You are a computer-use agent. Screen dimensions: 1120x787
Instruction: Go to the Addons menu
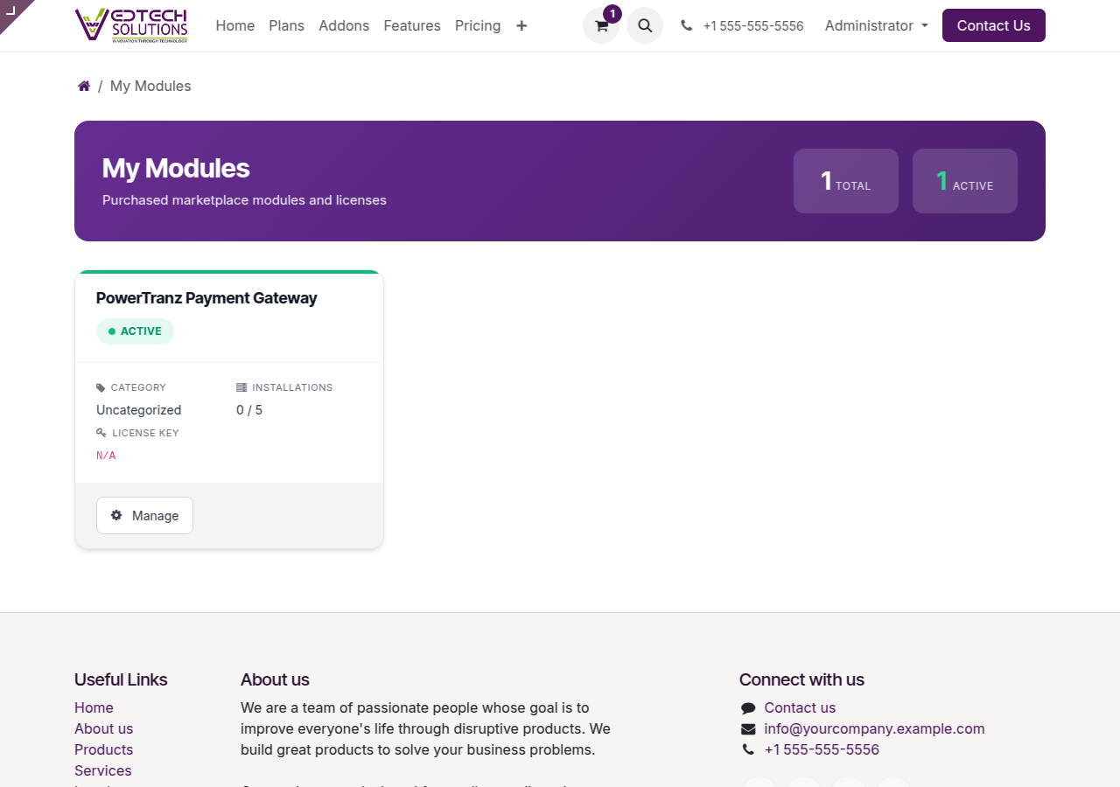[x=344, y=26]
